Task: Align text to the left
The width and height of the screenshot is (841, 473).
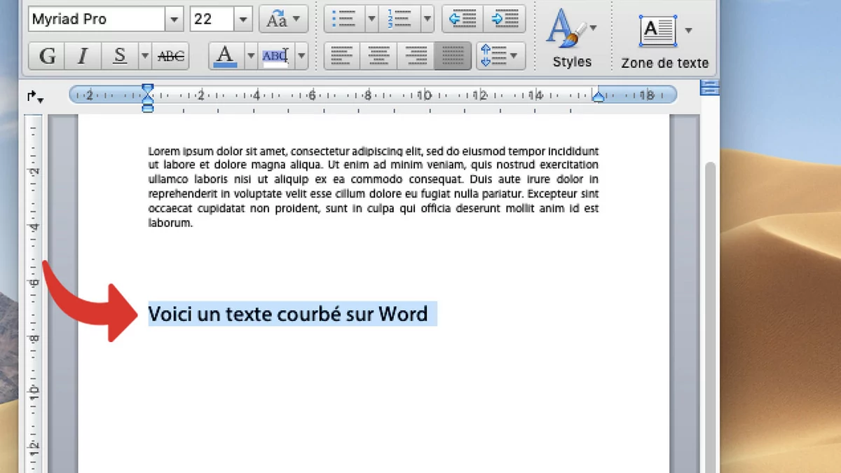Action: (342, 56)
